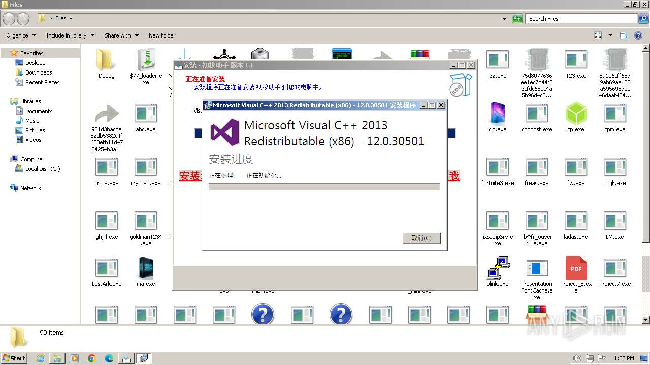Select the fw.exe file icon
This screenshot has width=650, height=365.
pyautogui.click(x=576, y=167)
